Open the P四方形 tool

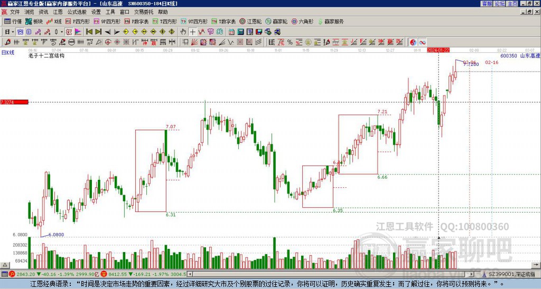click(x=78, y=21)
